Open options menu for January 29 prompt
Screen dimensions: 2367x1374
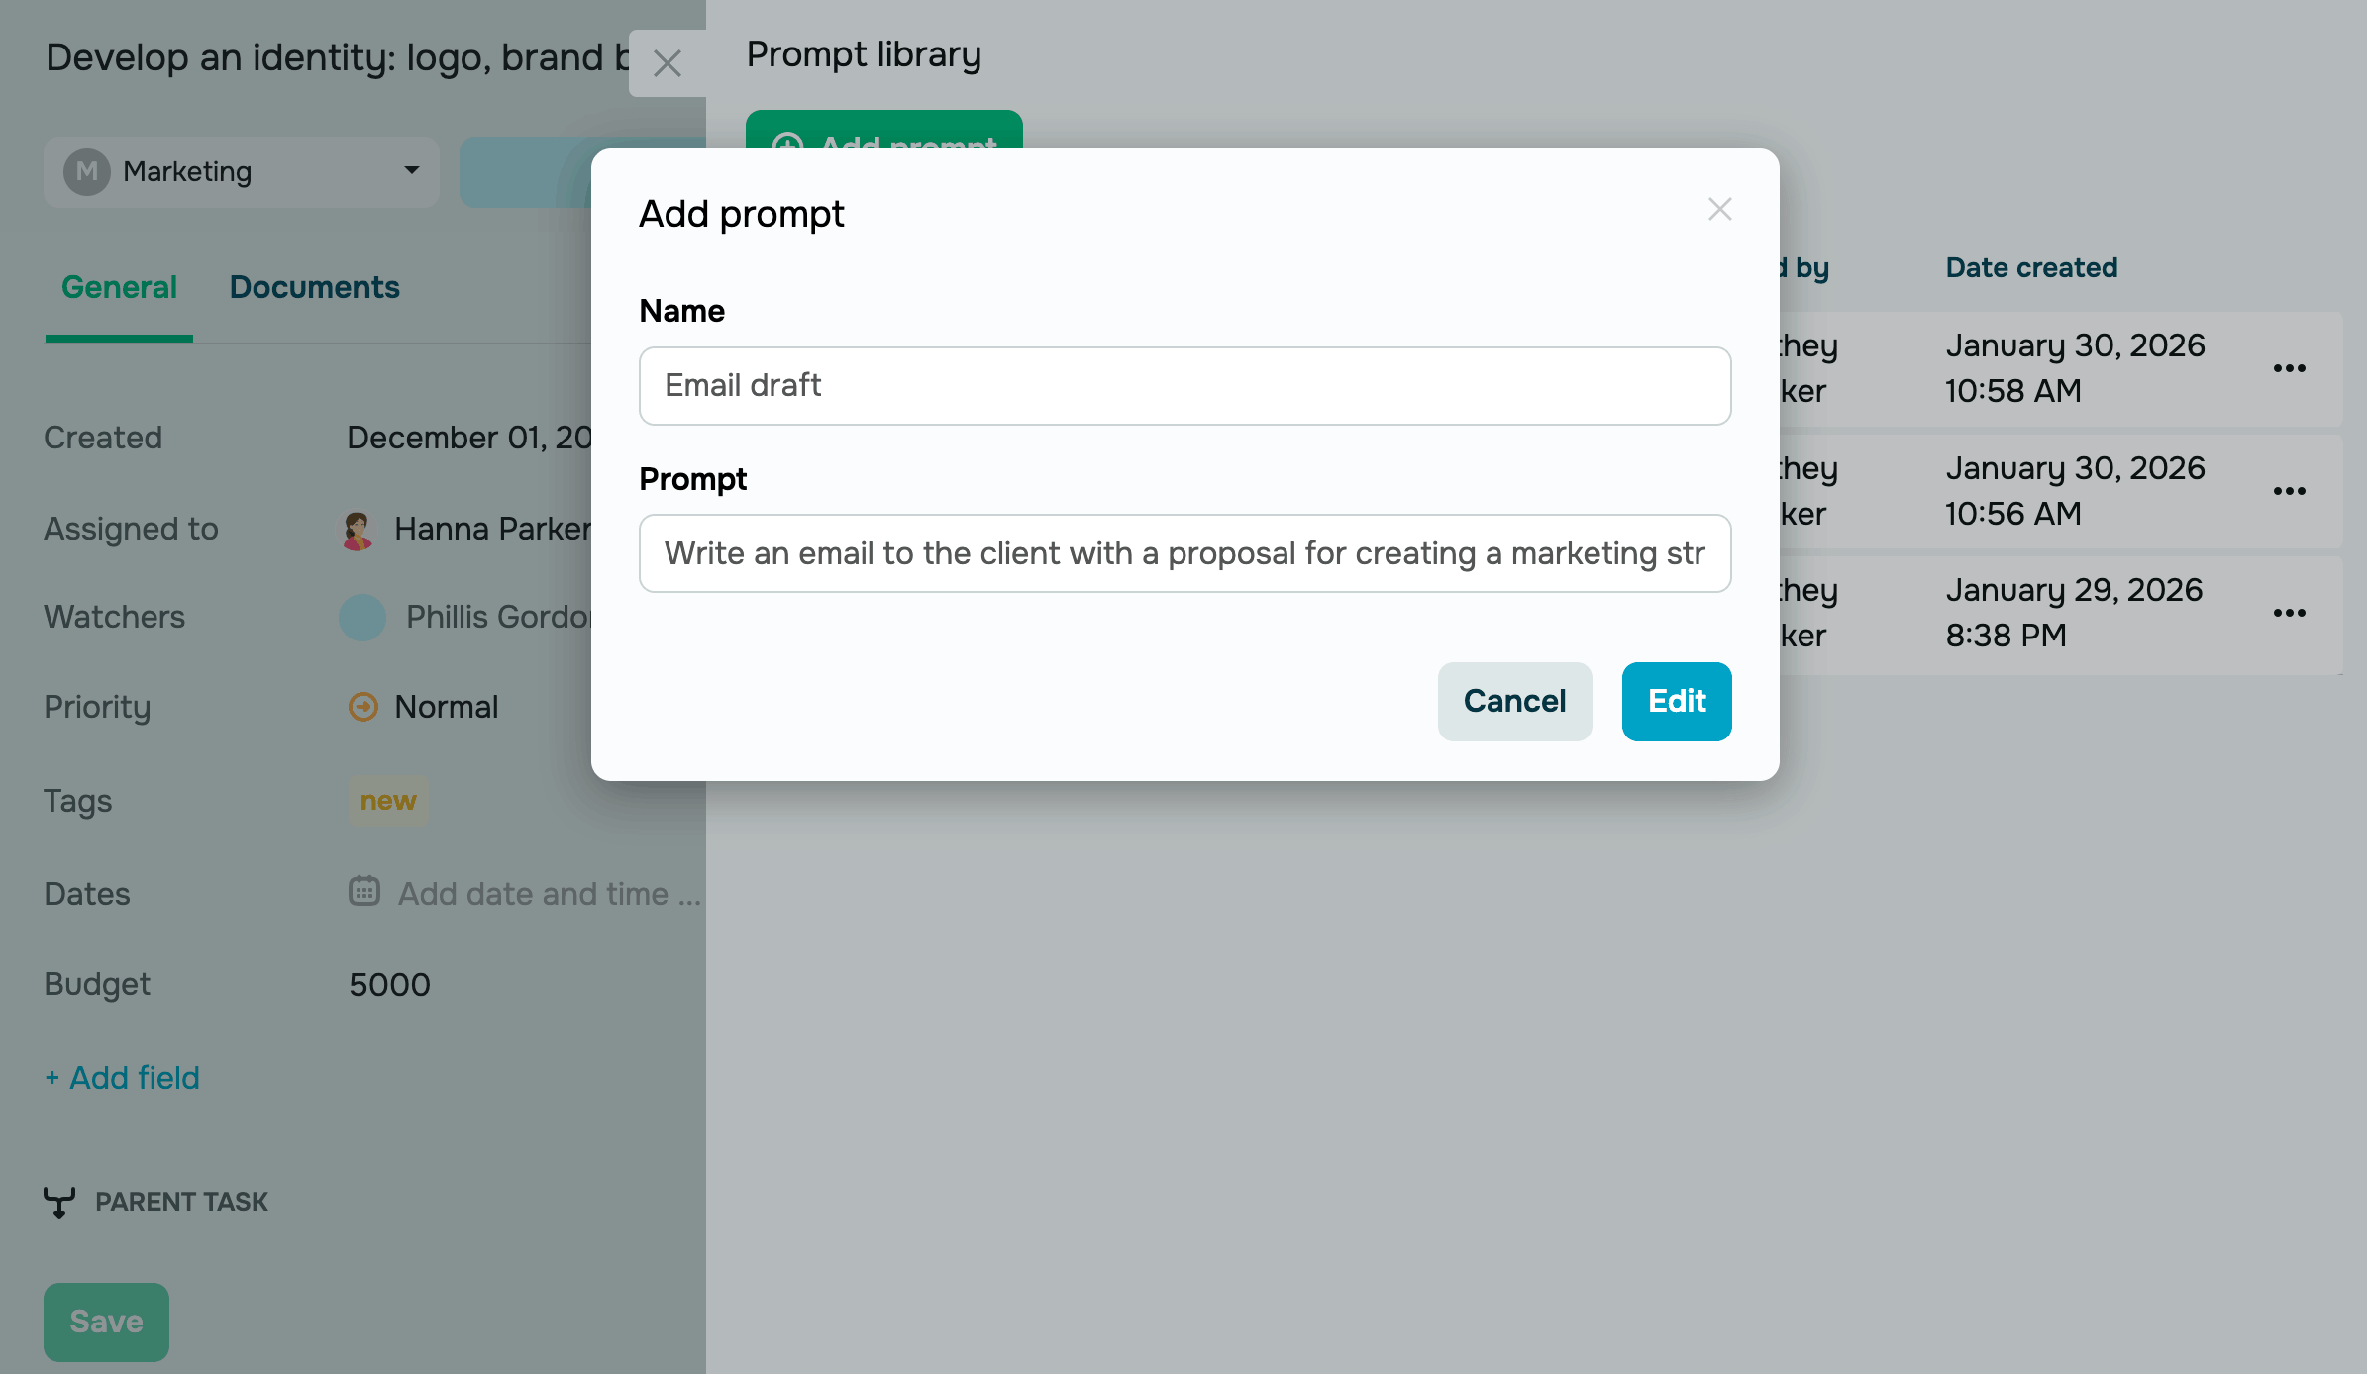click(x=2289, y=613)
